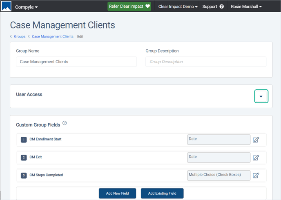Click the Date type box for CM Exit
The height and width of the screenshot is (200, 281).
click(x=219, y=158)
